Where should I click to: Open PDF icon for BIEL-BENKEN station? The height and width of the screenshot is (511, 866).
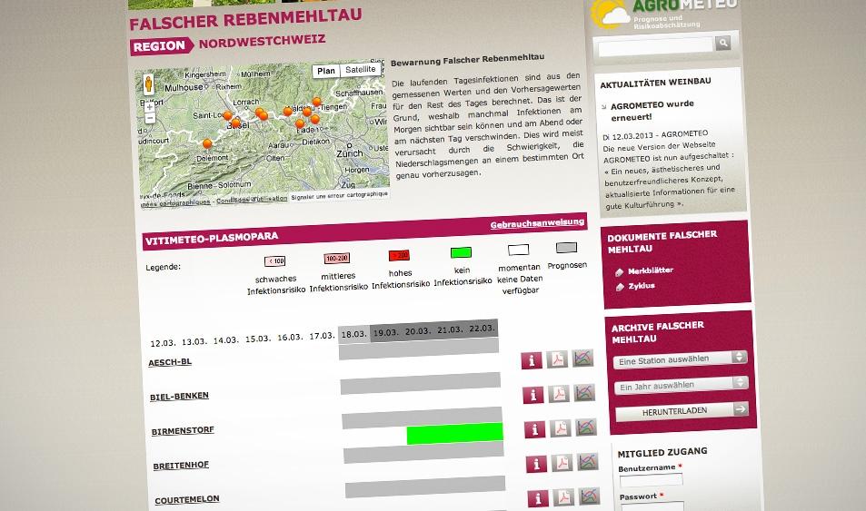(x=559, y=394)
